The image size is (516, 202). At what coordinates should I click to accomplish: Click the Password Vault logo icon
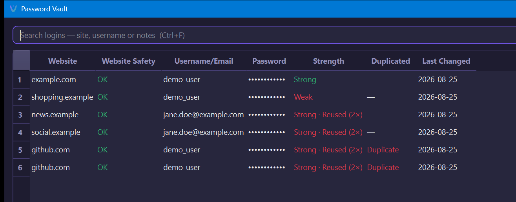[13, 9]
